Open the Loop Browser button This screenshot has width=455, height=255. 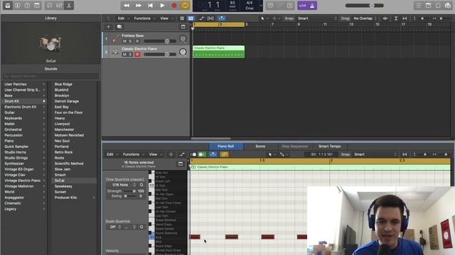[438, 6]
